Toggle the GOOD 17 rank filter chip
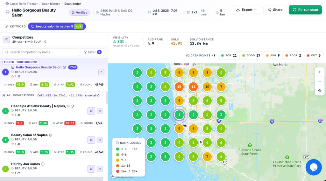Viewport: 326px width, 181px height. [x=251, y=55]
